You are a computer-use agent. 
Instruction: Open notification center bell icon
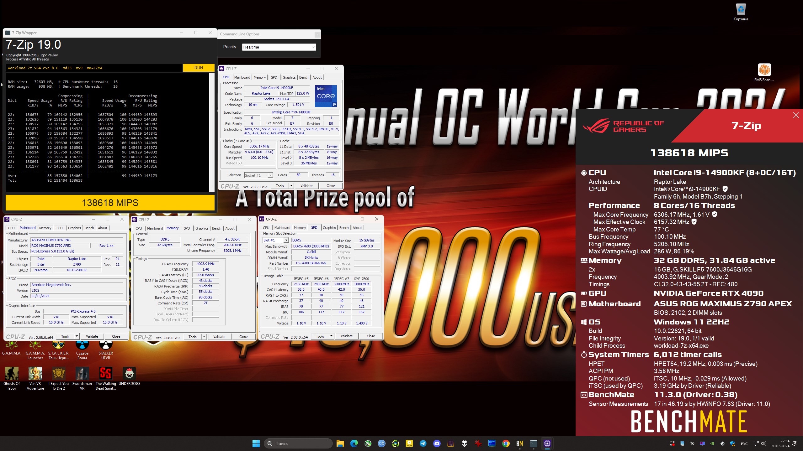[795, 443]
